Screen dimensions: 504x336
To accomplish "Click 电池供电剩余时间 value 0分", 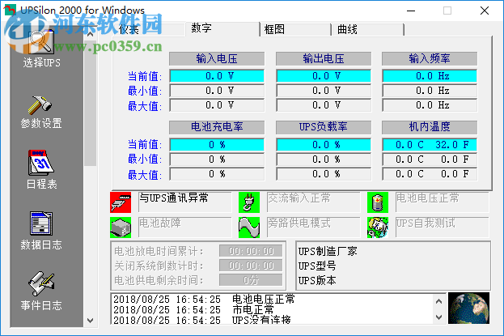I will point(251,280).
